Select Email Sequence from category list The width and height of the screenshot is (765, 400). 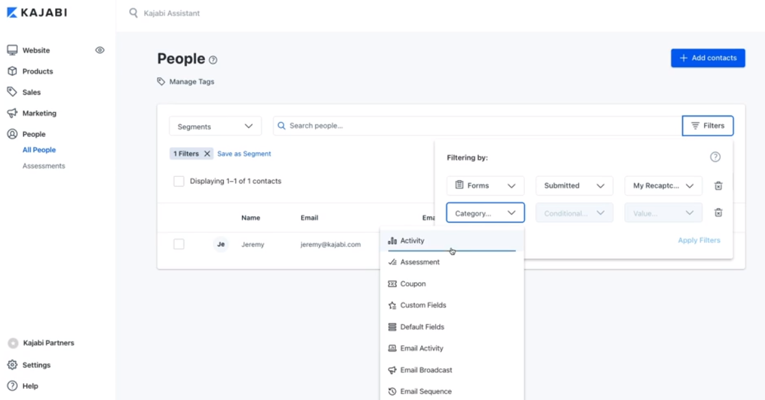click(452, 391)
